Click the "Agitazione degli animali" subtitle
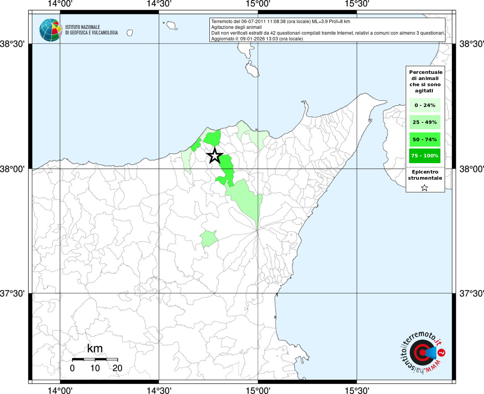The image size is (484, 394). (x=236, y=27)
